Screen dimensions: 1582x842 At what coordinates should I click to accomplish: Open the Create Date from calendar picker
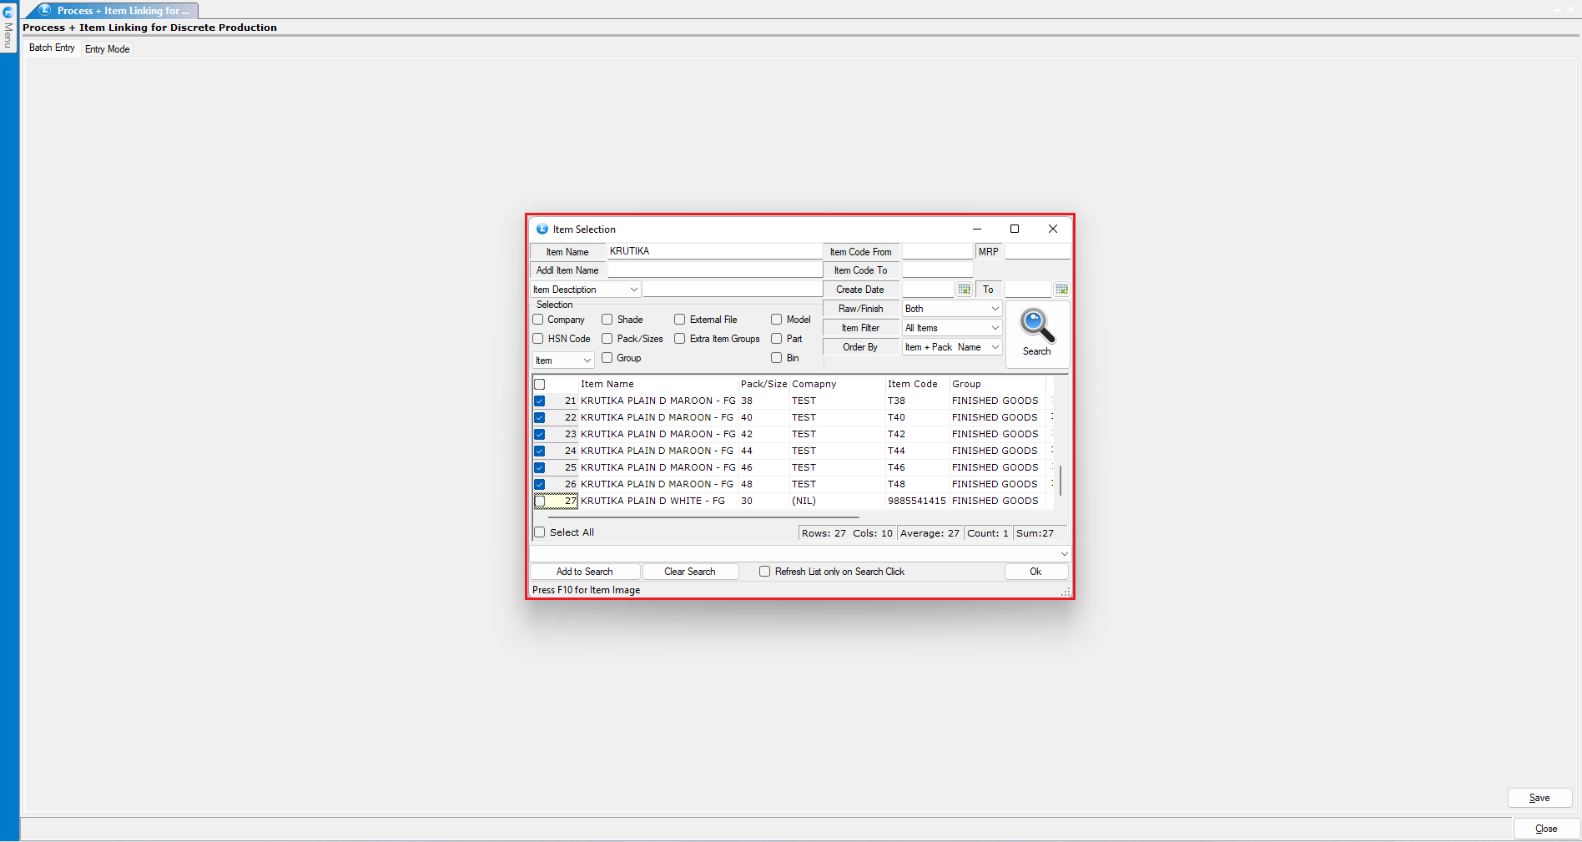click(x=964, y=290)
